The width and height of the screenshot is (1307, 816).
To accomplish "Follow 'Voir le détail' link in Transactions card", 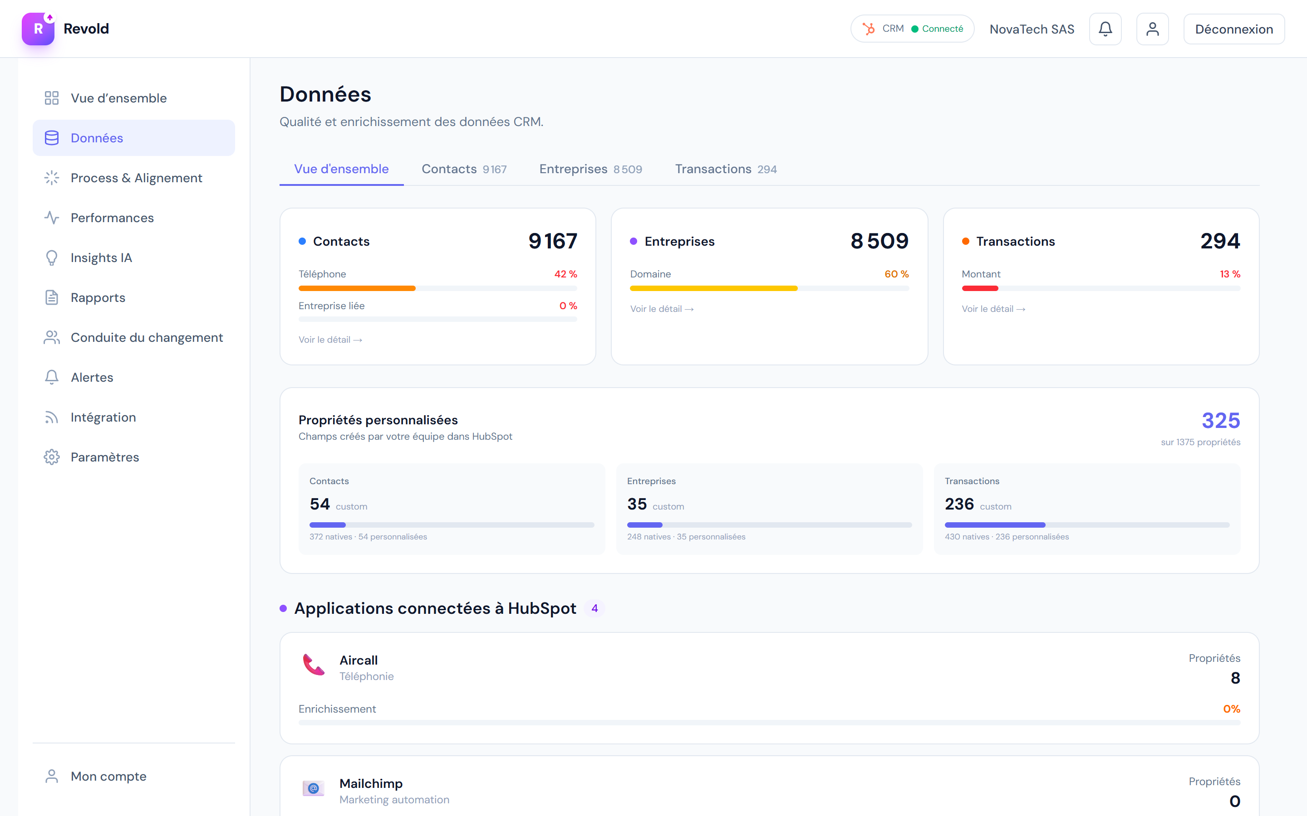I will [x=993, y=309].
